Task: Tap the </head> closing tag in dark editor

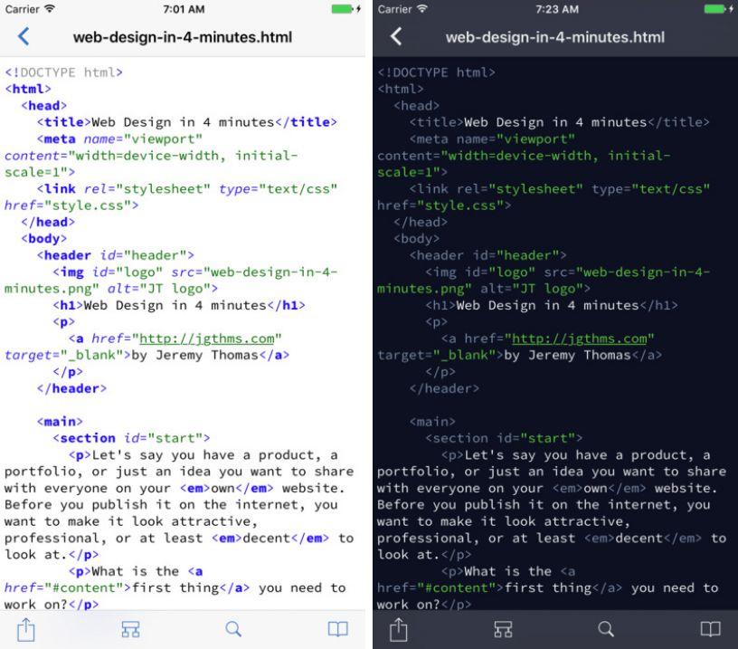Action: coord(421,223)
